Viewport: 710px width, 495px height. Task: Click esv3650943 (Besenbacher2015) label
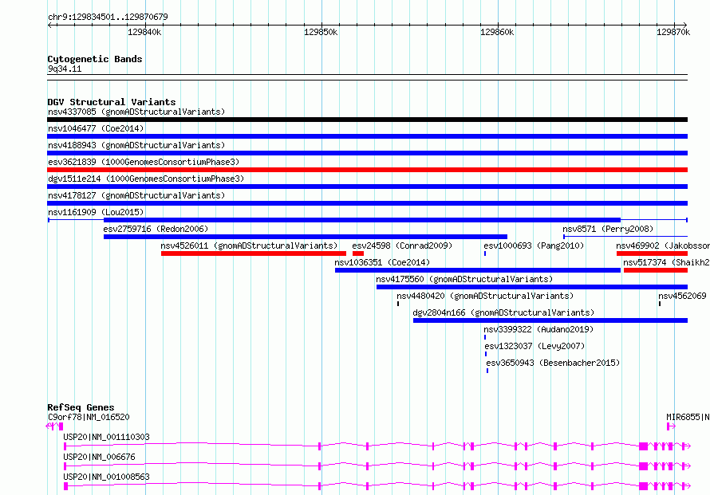pyautogui.click(x=553, y=363)
